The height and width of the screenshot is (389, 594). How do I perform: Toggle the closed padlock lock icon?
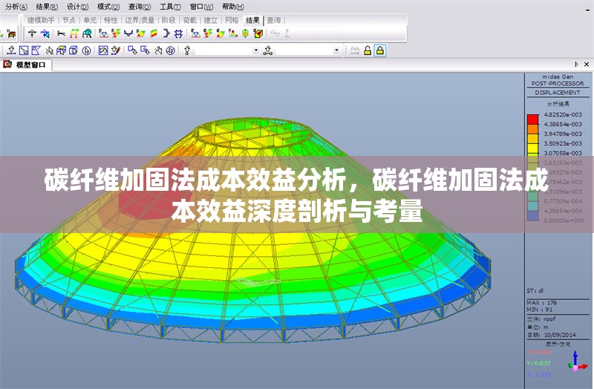(380, 50)
